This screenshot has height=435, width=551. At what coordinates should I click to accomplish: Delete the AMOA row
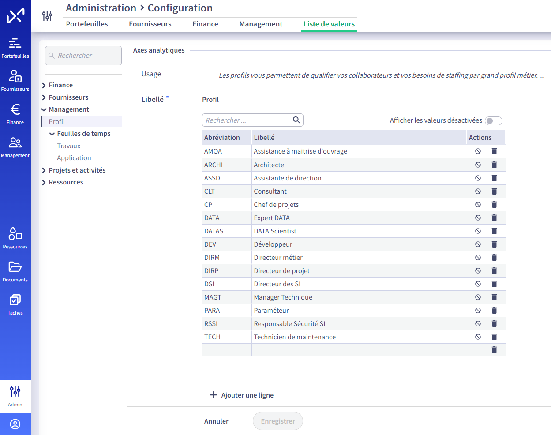tap(494, 151)
